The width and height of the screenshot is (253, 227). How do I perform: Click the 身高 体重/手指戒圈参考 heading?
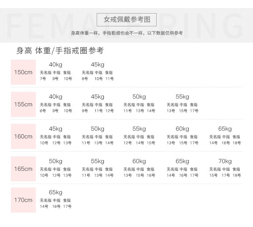point(60,51)
